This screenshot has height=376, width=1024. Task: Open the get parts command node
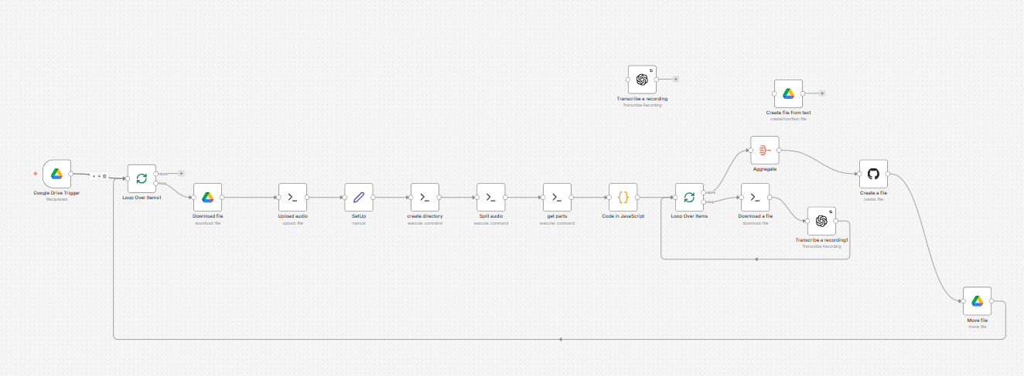(557, 198)
